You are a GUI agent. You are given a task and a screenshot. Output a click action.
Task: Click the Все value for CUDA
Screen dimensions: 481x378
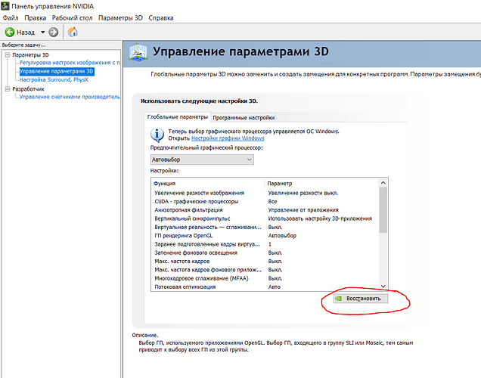[x=272, y=201]
